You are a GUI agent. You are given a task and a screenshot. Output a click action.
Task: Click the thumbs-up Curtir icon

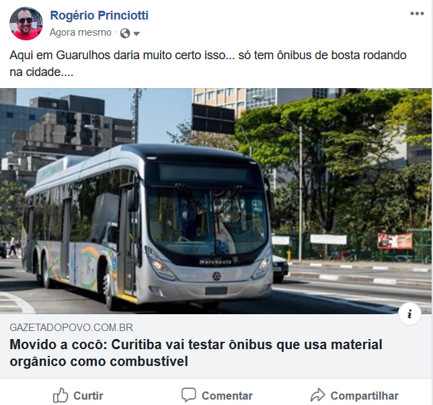(61, 396)
